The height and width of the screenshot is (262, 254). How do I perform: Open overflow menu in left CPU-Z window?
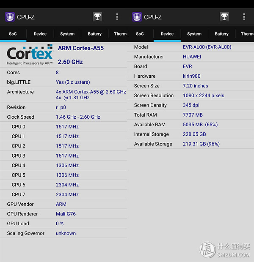click(117, 17)
